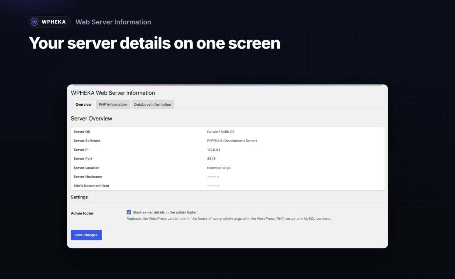Select the 'reserved range' location value
Viewport: 455px width, 279px height.
(x=219, y=168)
